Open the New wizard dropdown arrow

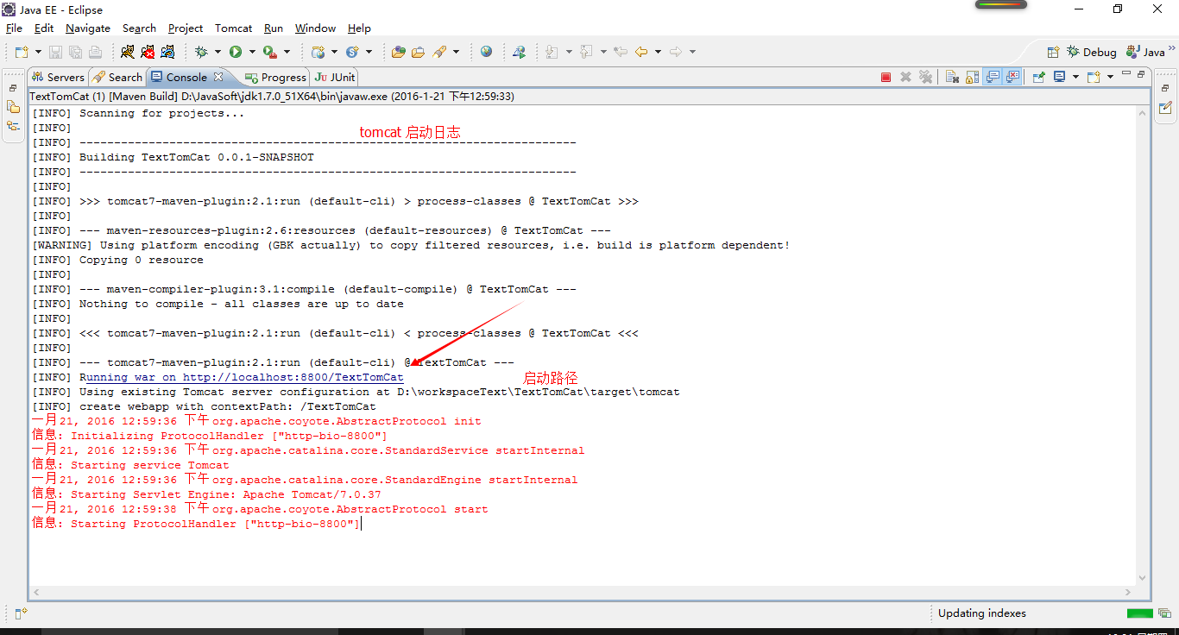pyautogui.click(x=38, y=52)
